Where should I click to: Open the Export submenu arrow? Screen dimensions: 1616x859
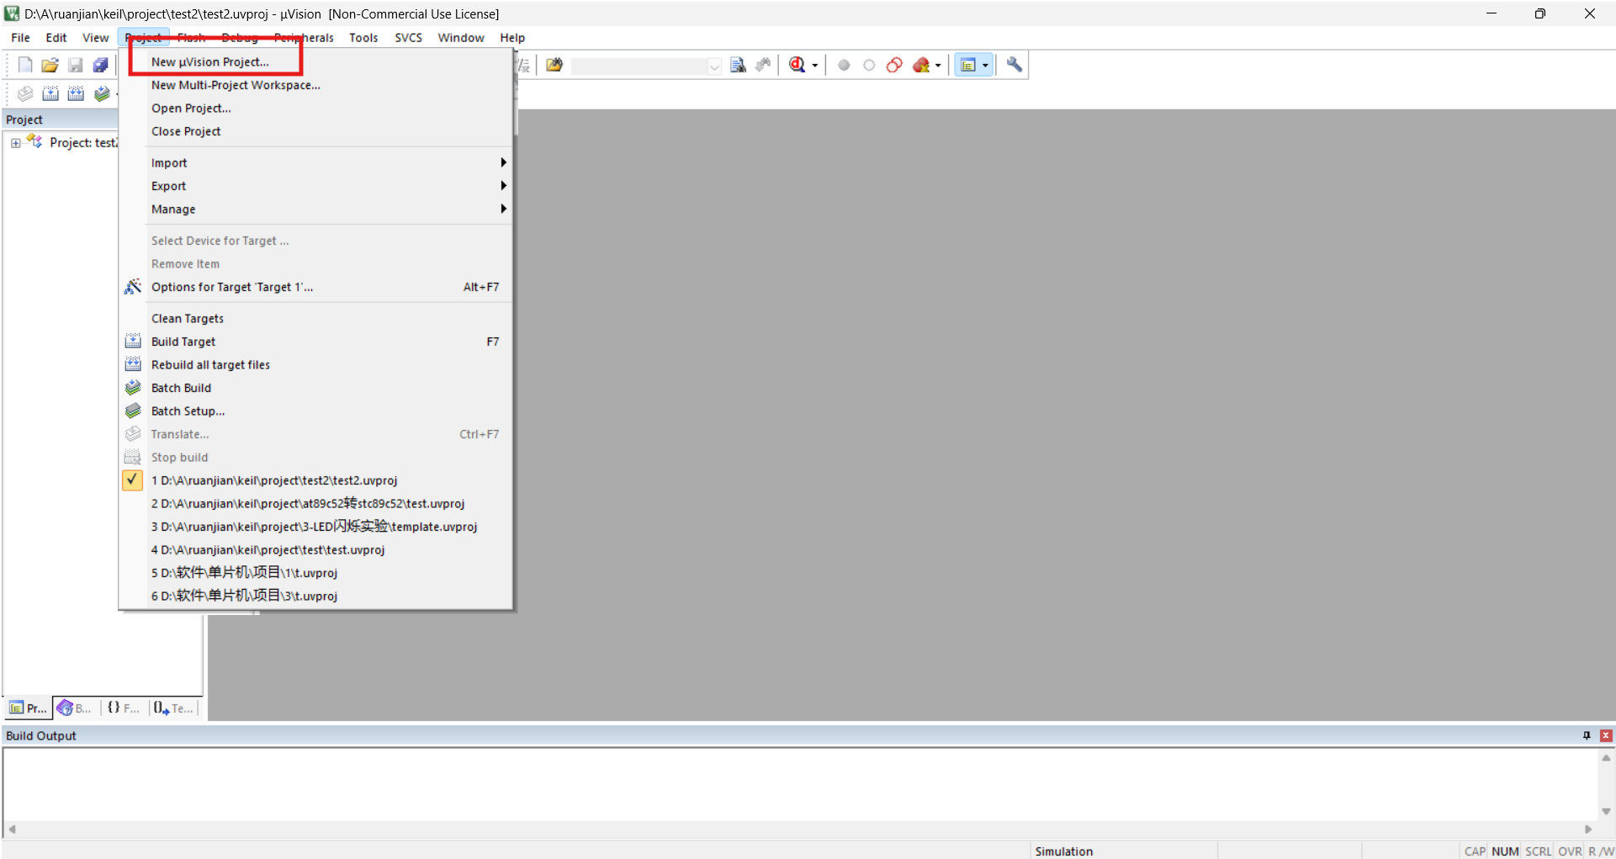click(503, 185)
